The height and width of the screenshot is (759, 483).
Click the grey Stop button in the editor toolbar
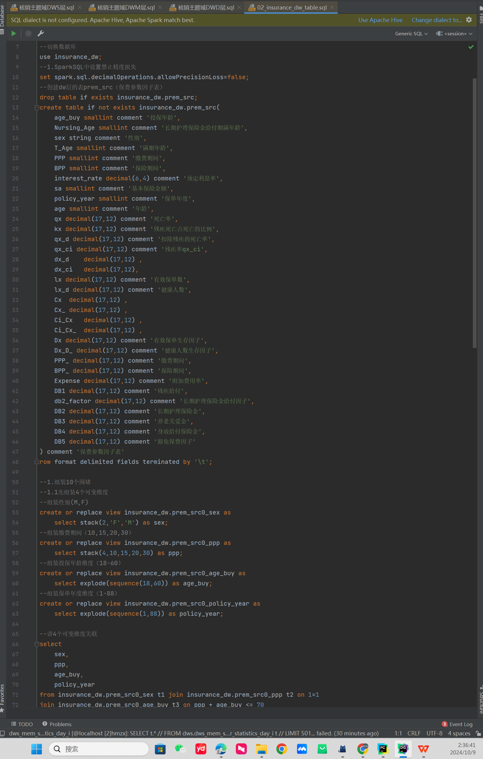[x=28, y=34]
